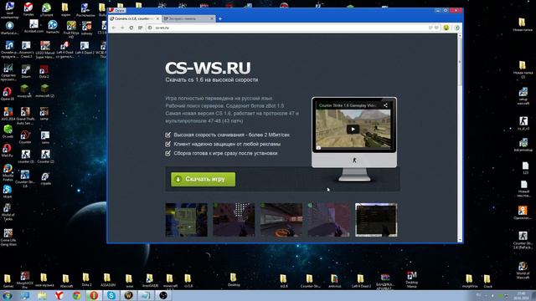
Task: Click the green Скачать игру download button
Action: tap(203, 179)
